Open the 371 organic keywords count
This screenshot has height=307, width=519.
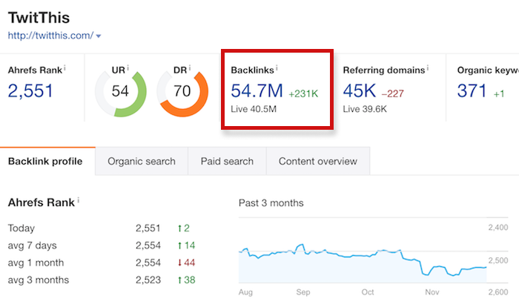(x=472, y=90)
